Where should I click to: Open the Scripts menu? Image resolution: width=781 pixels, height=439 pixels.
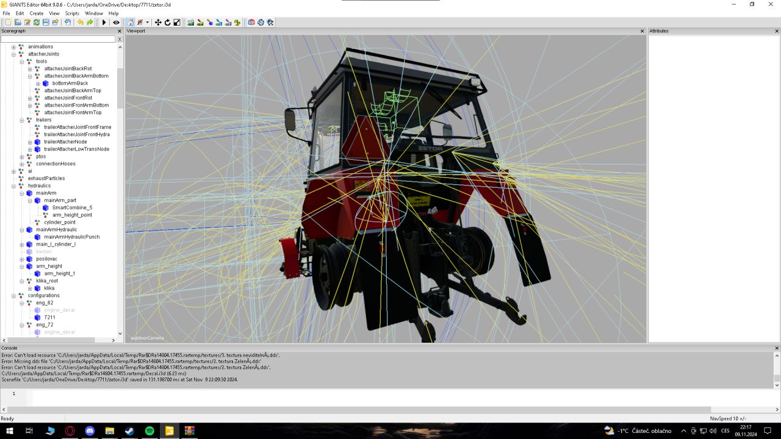72,13
